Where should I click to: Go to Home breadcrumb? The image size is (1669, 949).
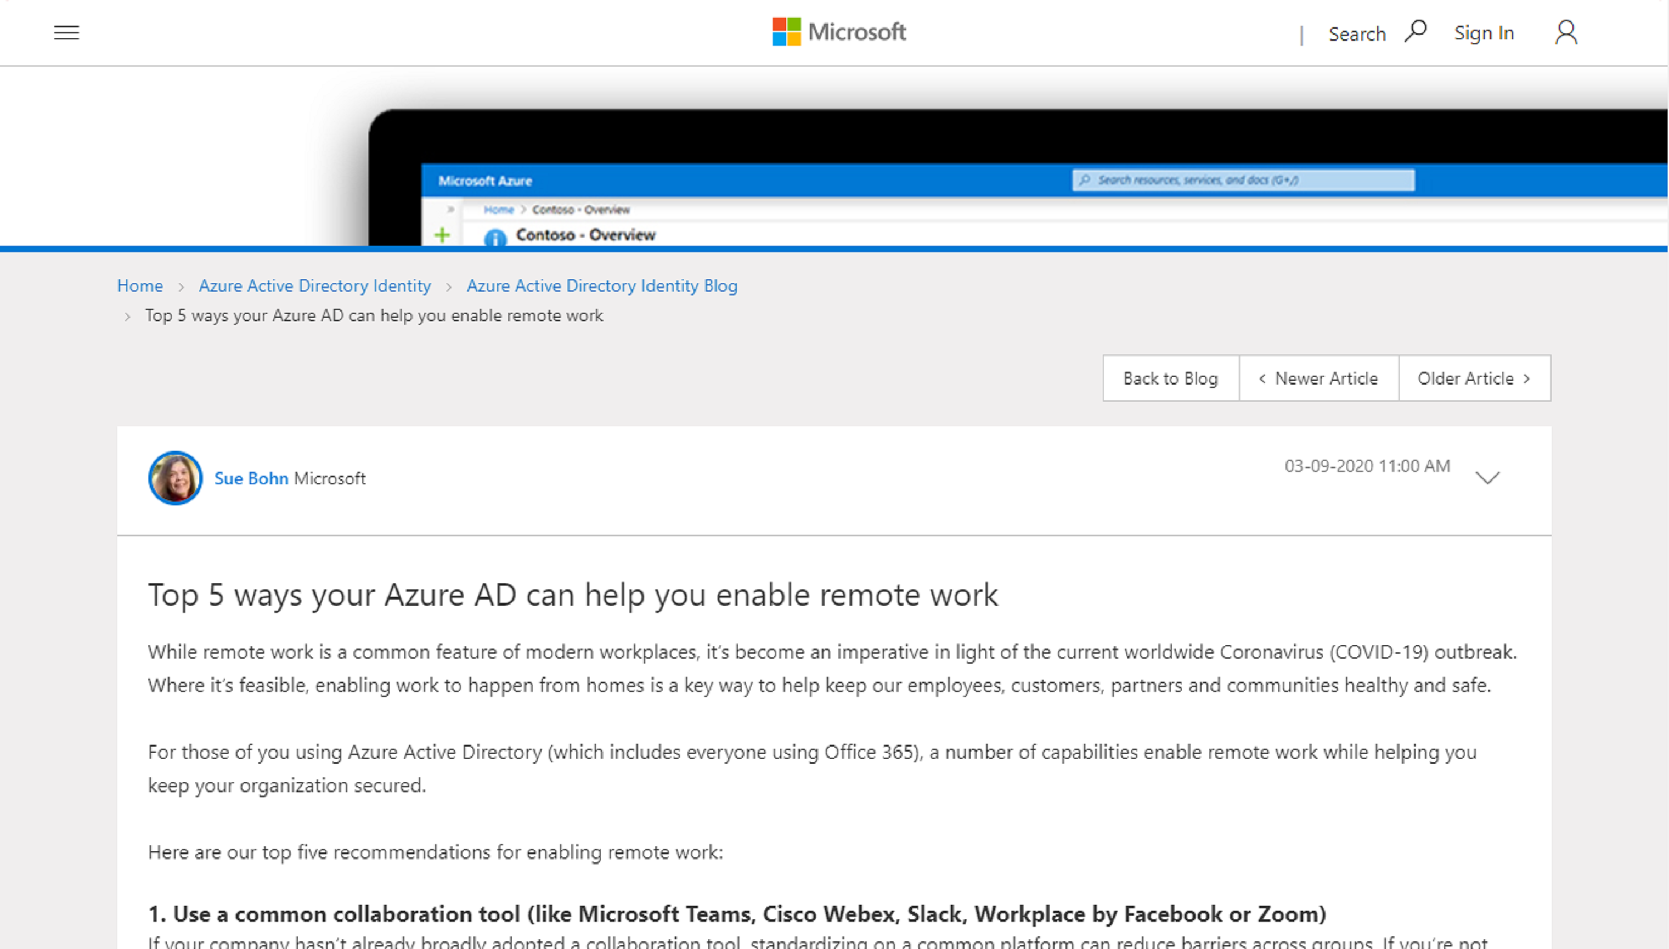(139, 285)
